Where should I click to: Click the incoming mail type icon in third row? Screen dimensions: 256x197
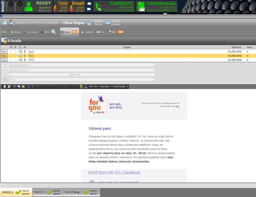[20, 60]
